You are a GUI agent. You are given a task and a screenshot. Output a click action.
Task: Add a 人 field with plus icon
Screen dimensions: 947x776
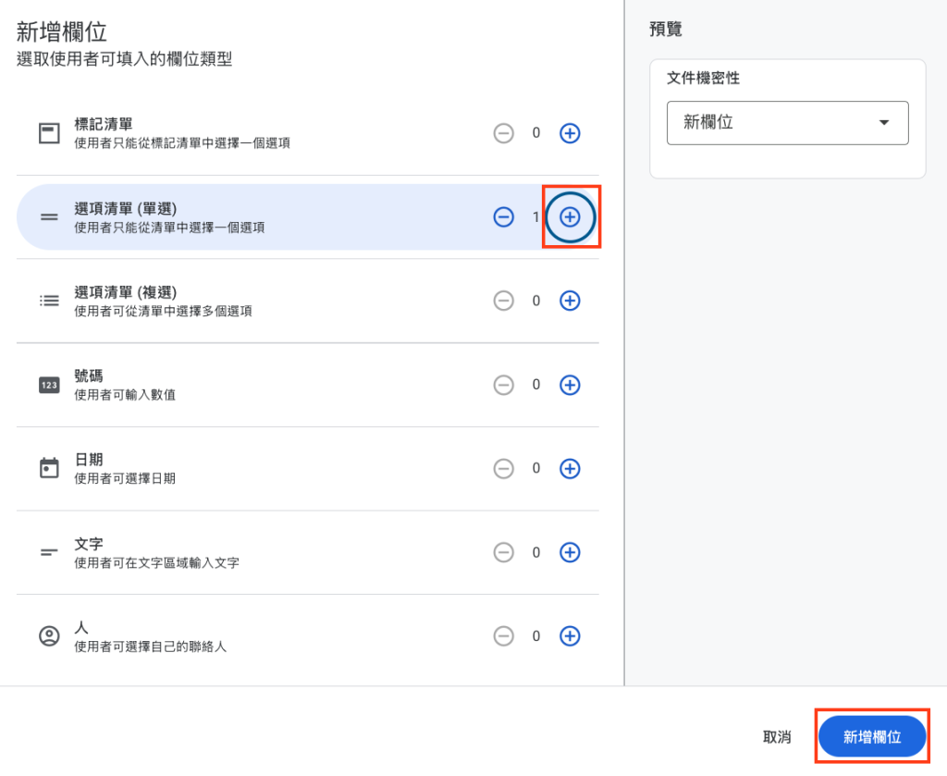[x=570, y=635]
